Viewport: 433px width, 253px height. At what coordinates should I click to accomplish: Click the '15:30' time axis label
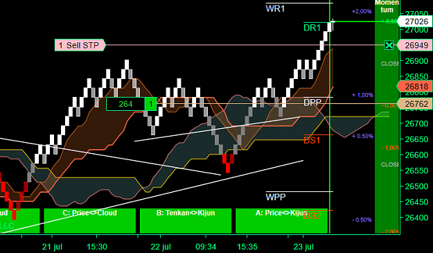pyautogui.click(x=97, y=246)
